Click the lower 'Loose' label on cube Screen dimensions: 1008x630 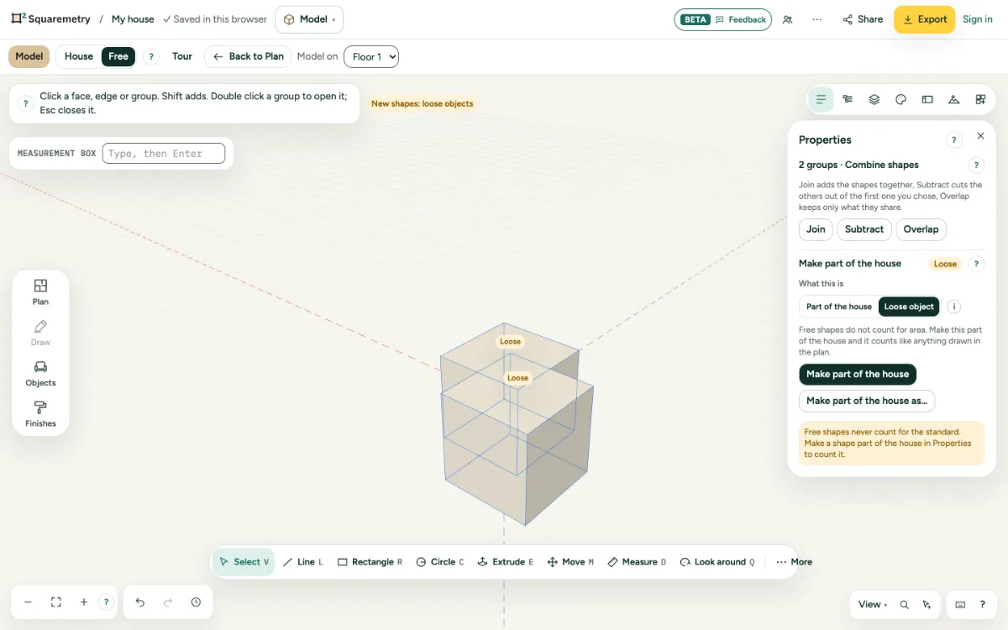coord(517,378)
